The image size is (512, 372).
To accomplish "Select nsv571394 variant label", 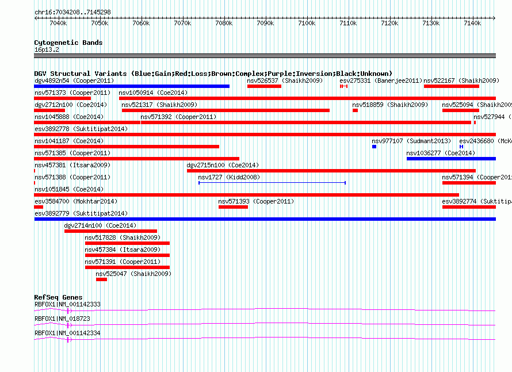I will (x=477, y=177).
